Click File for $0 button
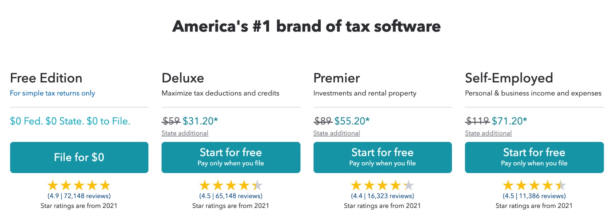 [x=79, y=157]
